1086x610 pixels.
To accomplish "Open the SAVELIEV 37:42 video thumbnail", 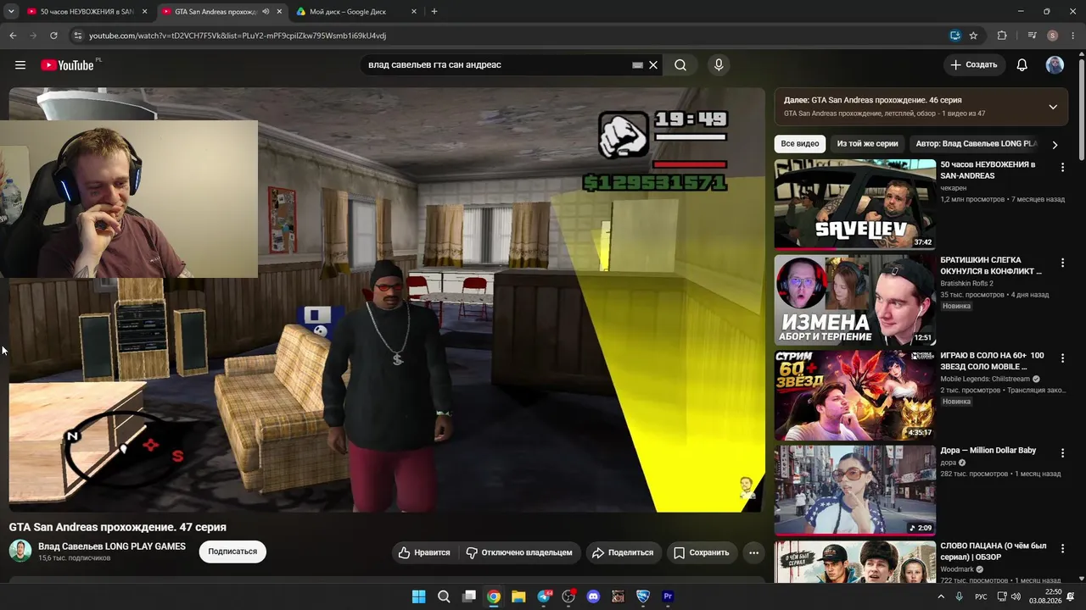I will coord(855,204).
